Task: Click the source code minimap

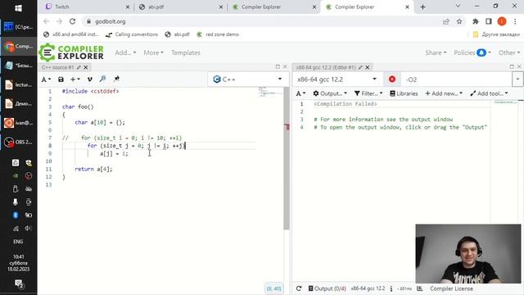Action: (271, 92)
